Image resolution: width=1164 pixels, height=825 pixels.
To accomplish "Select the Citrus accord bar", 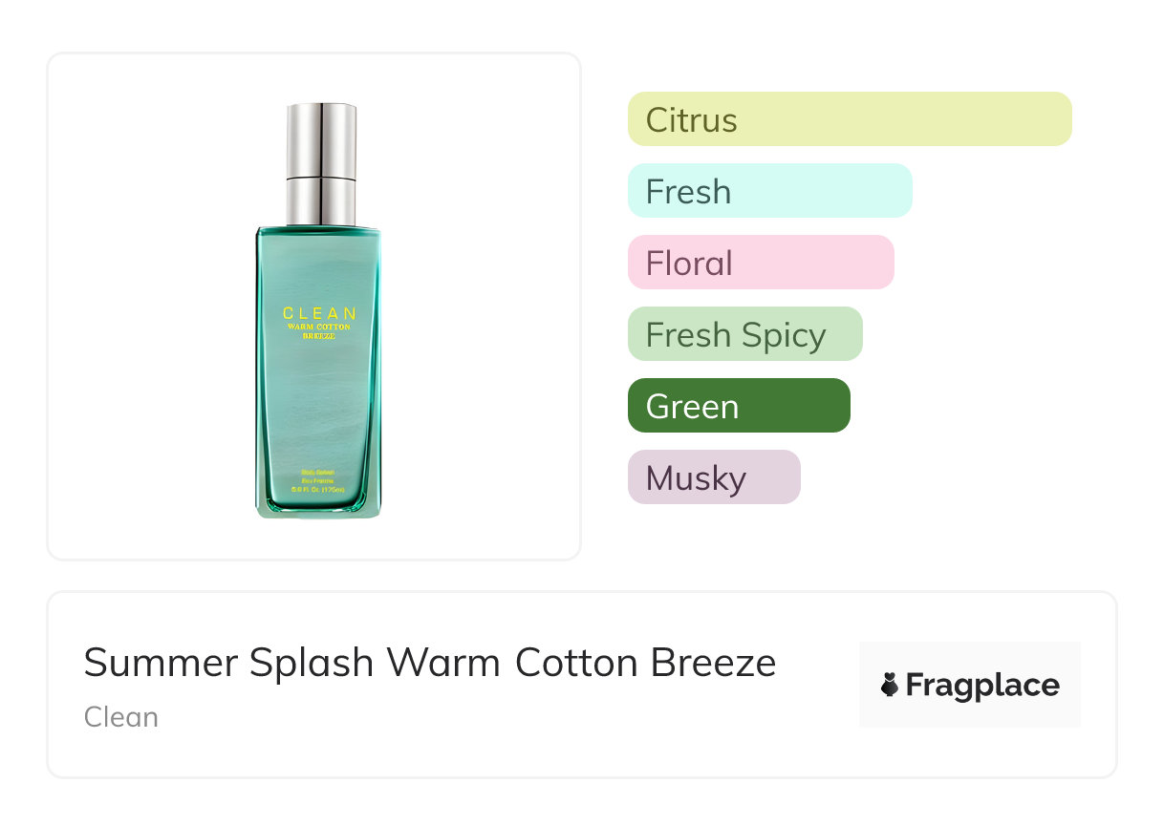I will click(849, 119).
